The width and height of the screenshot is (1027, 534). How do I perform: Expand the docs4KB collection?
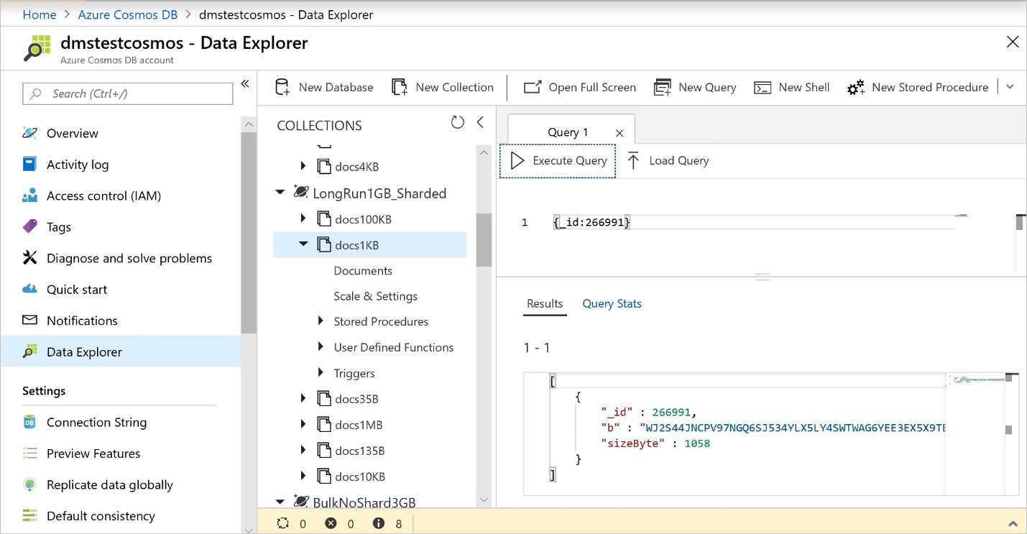tap(303, 166)
